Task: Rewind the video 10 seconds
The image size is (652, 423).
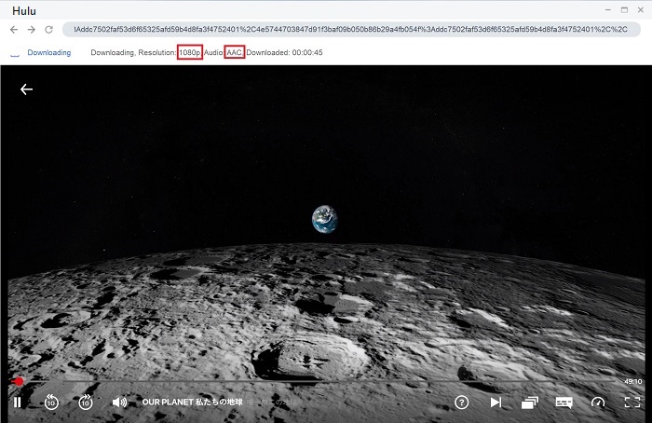Action: [x=51, y=403]
